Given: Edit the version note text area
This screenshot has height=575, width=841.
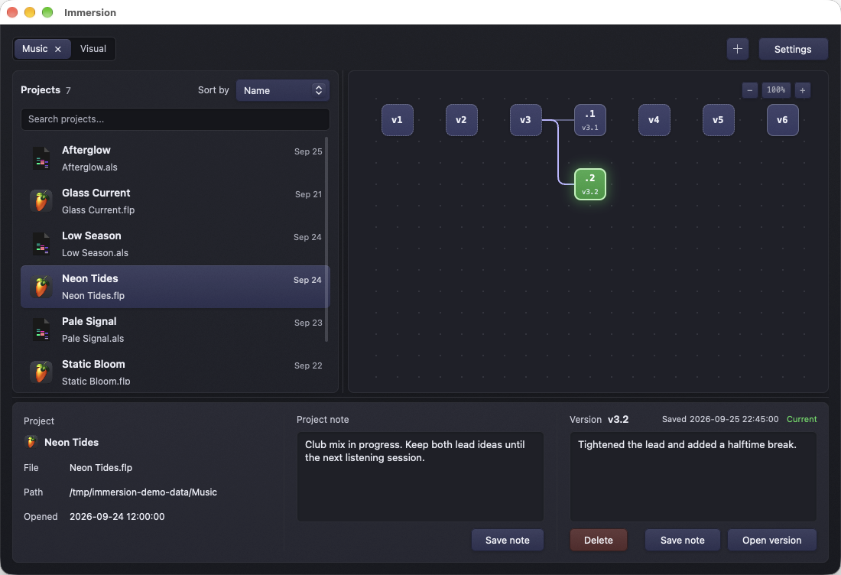Looking at the screenshot, I should click(x=693, y=476).
